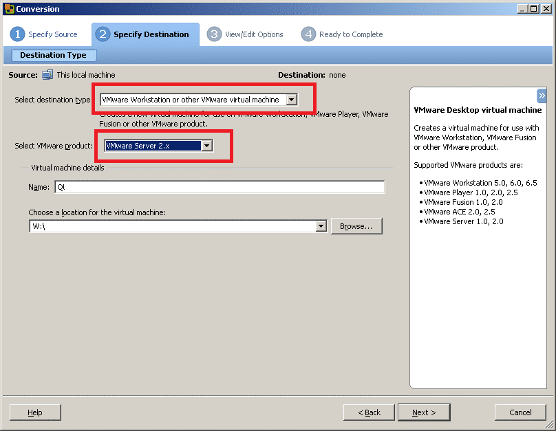This screenshot has height=431, width=556.
Task: Click 'VMware Server 1.0, 2.0' list entry
Action: (464, 221)
